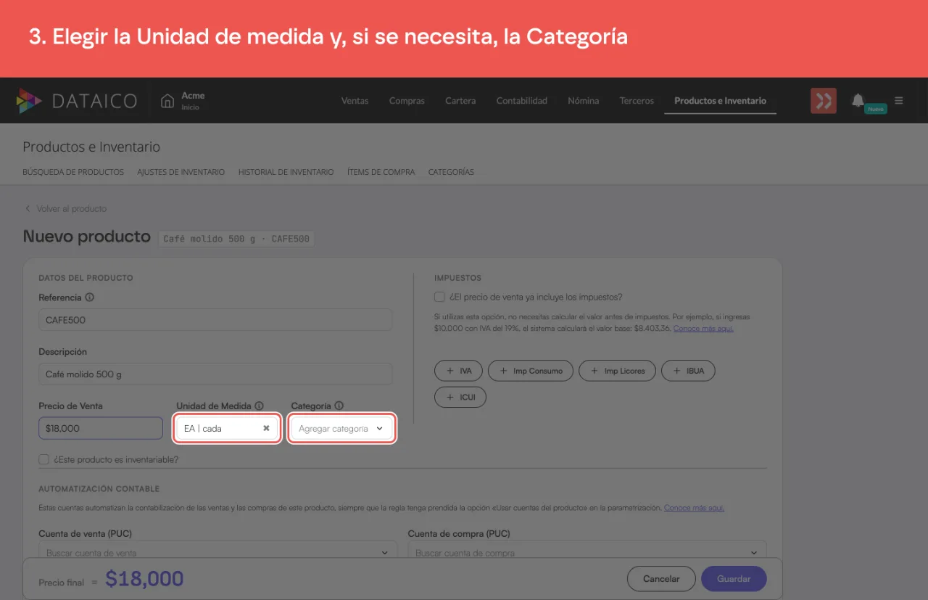Switch to Categorías tab

tap(451, 173)
